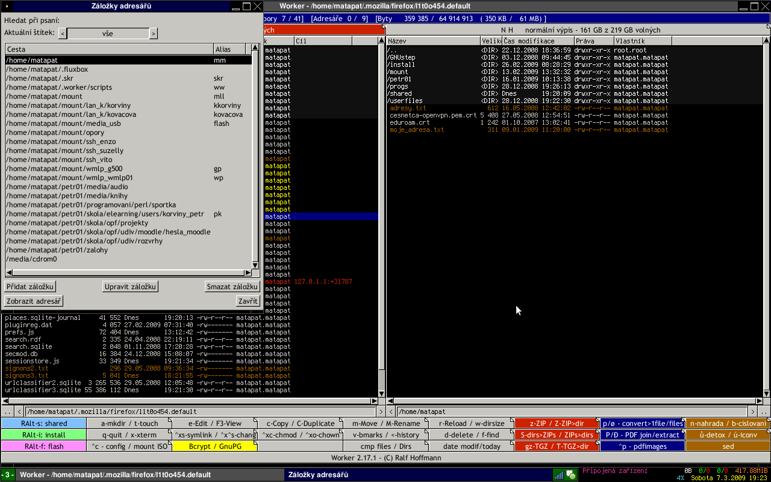This screenshot has width=771, height=482.
Task: Click the bookmark list scroll-down arrow
Action: 255,265
